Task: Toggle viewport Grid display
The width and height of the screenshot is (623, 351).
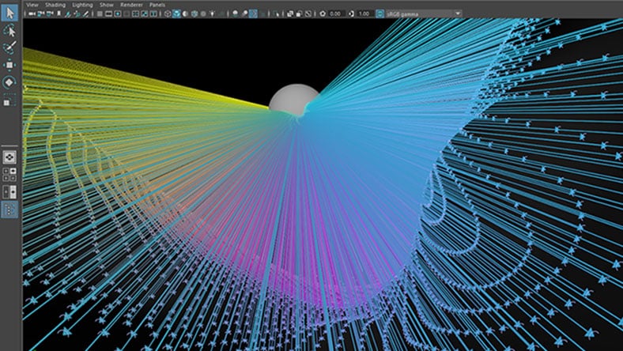Action: 100,14
